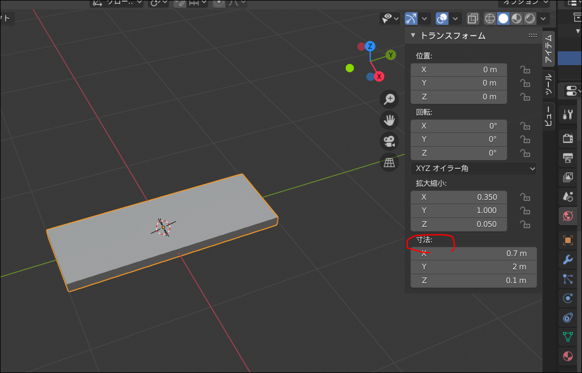Click the dimensions Y field 2 m

[474, 267]
